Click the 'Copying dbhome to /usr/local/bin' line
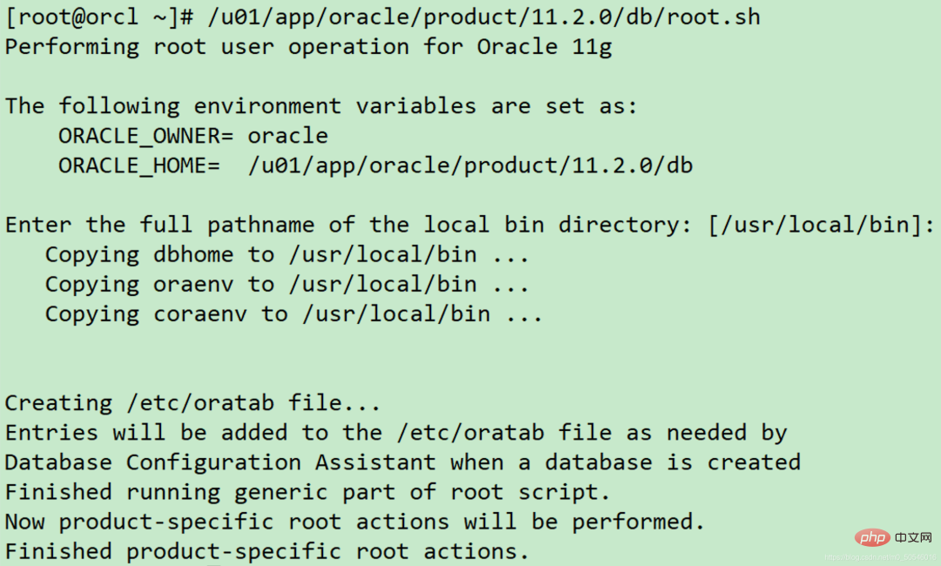This screenshot has width=941, height=566. [287, 255]
